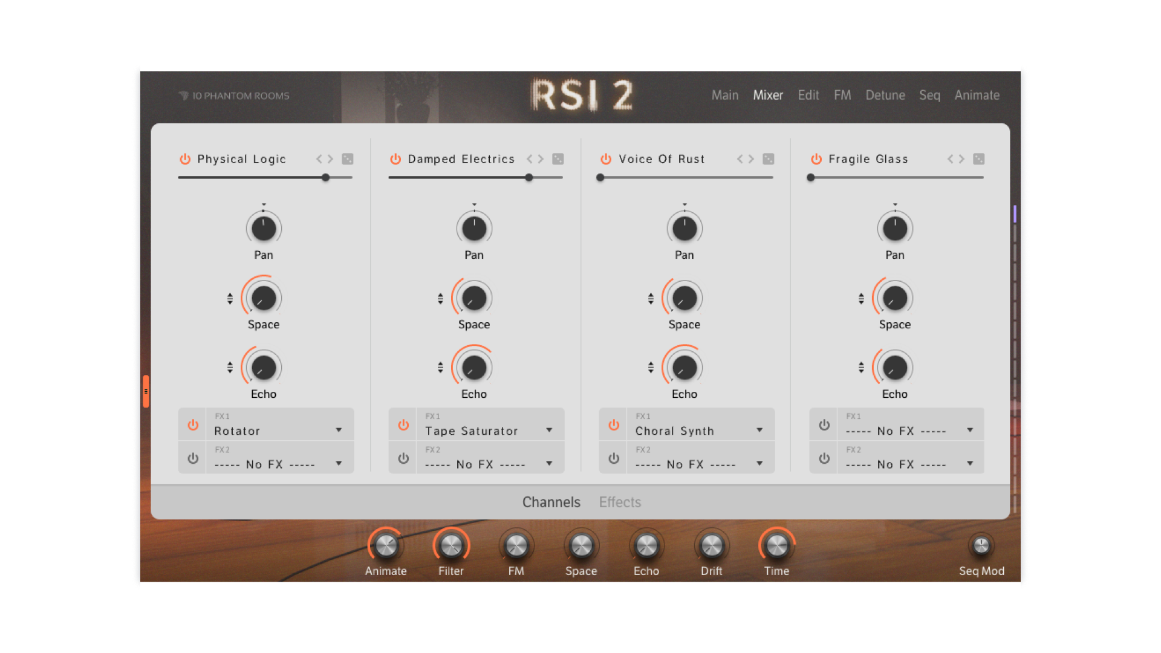The width and height of the screenshot is (1161, 653).
Task: Disable the Rotator FX1 power switch
Action: click(192, 424)
